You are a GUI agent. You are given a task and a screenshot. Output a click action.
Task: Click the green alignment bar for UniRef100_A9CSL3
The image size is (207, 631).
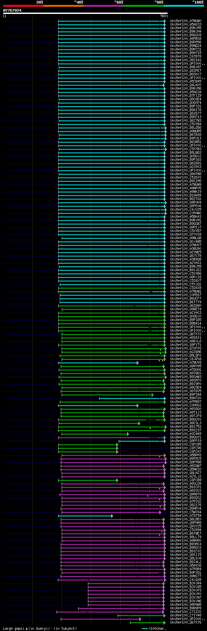point(100,423)
